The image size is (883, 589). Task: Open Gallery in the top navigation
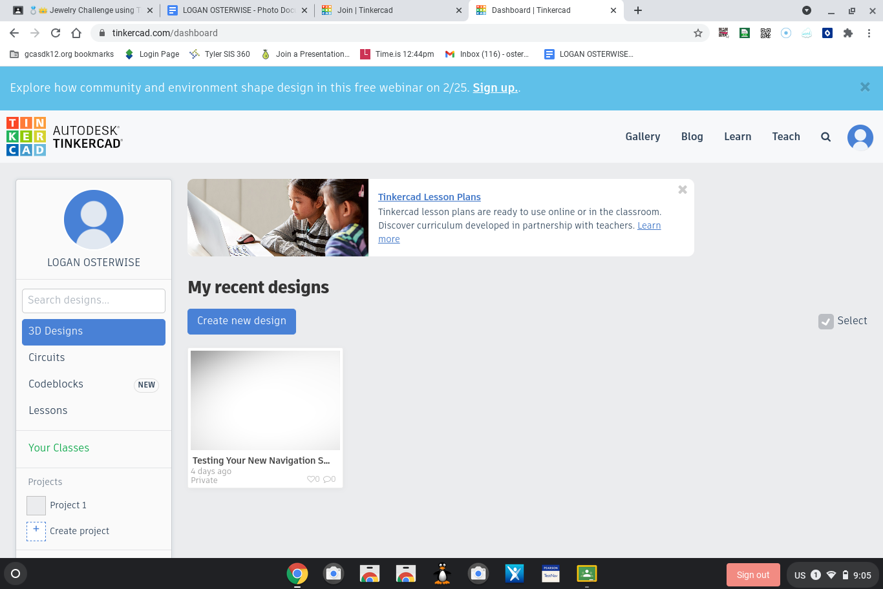643,137
